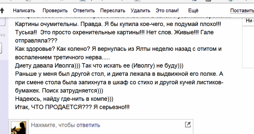
Task: Click Написать to compose a message
Action: pos(24,11)
